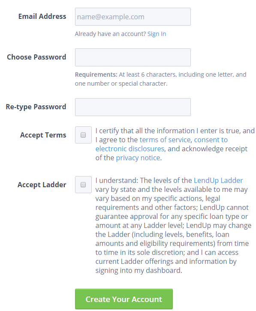Click the 'Already have an account?' text
This screenshot has height=311, width=256.
coord(111,34)
